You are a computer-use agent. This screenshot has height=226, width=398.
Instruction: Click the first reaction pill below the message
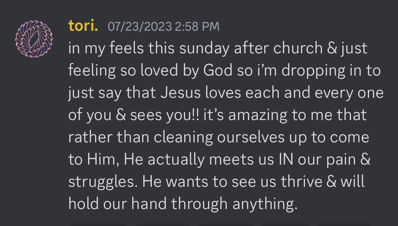(x=98, y=225)
